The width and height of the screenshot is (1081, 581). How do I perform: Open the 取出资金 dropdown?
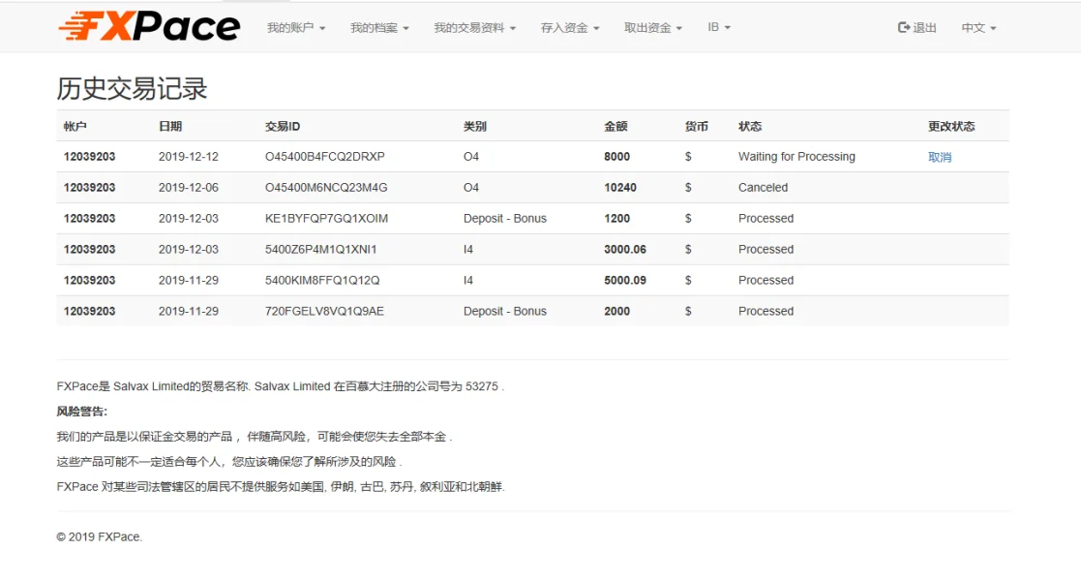[653, 28]
